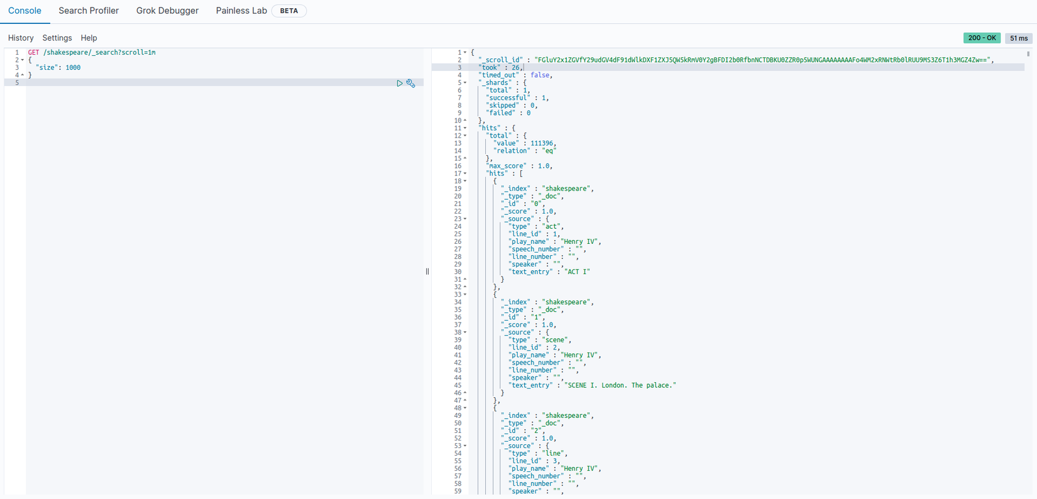Open the Grok Debugger tab
Screen dimensions: 1037x499
pyautogui.click(x=167, y=11)
